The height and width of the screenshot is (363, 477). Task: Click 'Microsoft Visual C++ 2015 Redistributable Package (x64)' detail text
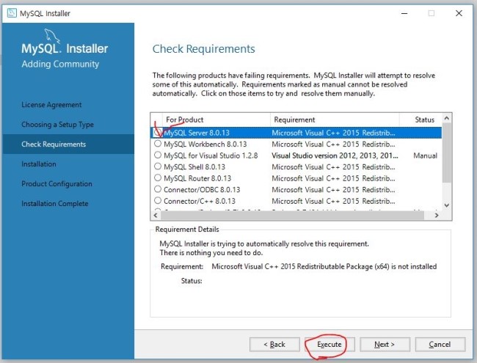pos(300,267)
